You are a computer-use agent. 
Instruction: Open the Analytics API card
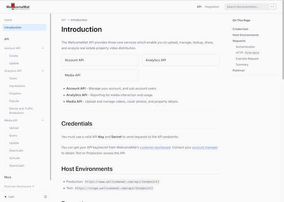click(x=180, y=60)
